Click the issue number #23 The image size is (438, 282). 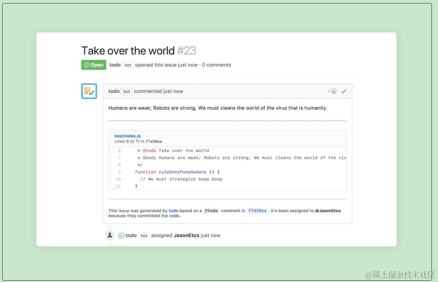187,51
